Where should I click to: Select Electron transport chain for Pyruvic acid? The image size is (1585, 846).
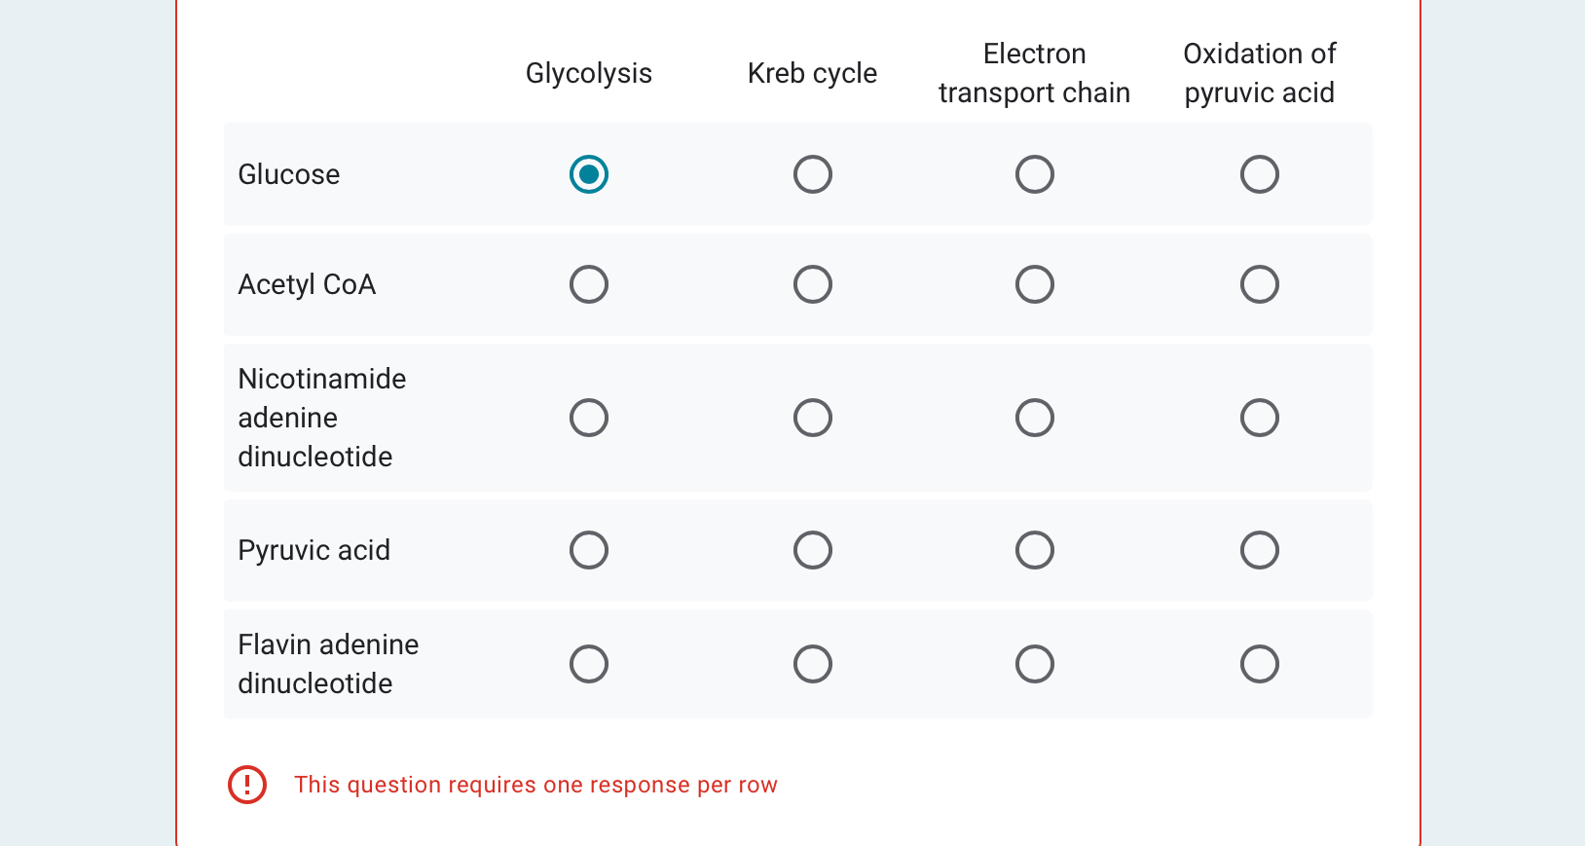1034,550
